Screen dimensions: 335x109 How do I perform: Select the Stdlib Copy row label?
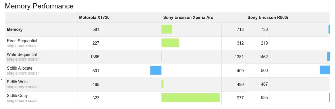click(17, 96)
